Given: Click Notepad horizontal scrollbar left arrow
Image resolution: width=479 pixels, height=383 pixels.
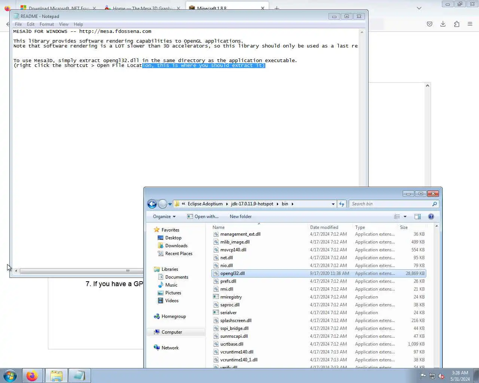Looking at the screenshot, I should point(16,271).
